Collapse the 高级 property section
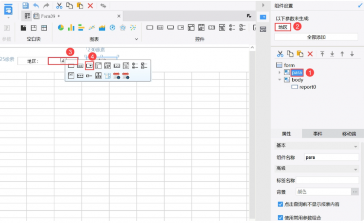 pyautogui.click(x=355, y=170)
